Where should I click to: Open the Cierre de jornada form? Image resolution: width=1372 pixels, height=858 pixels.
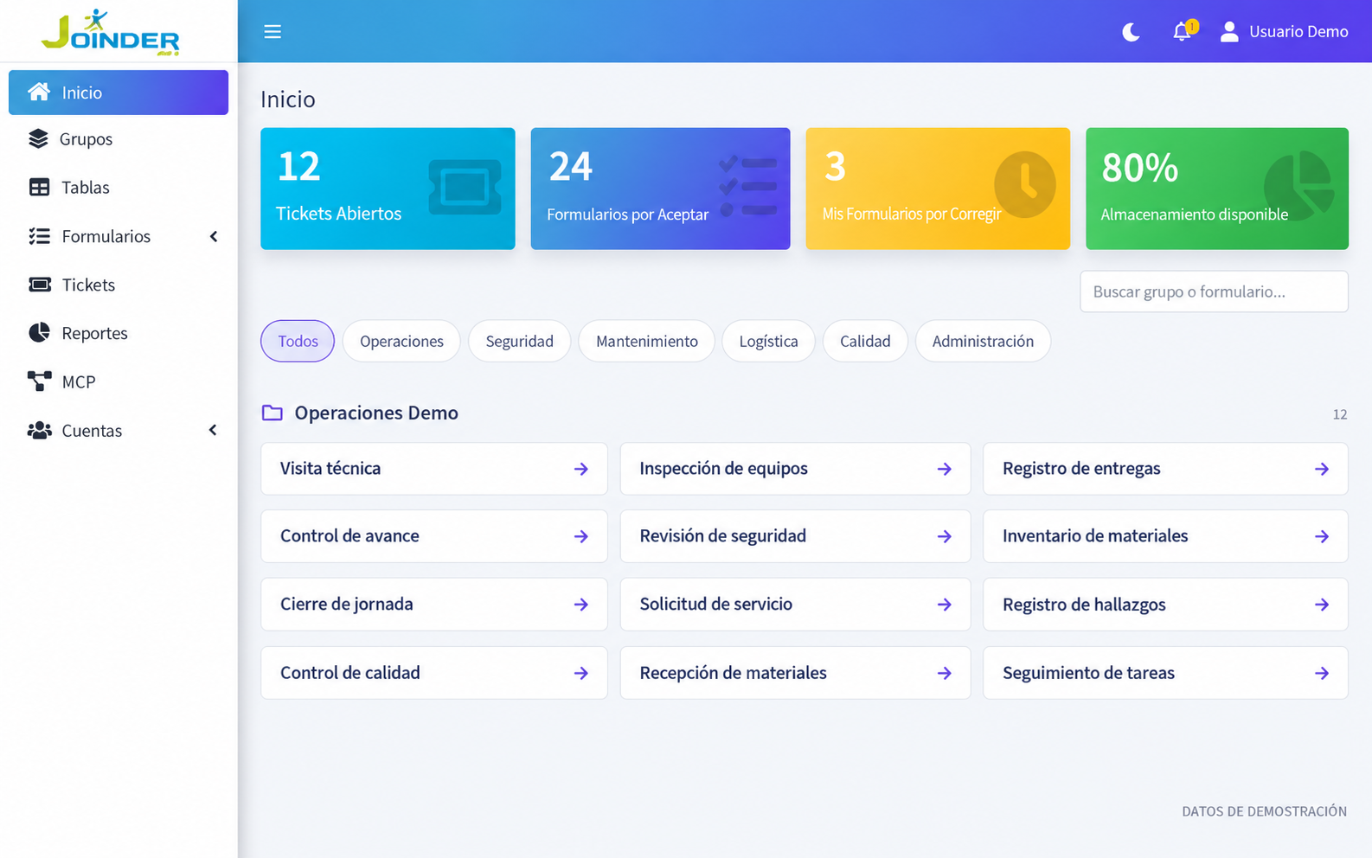434,605
